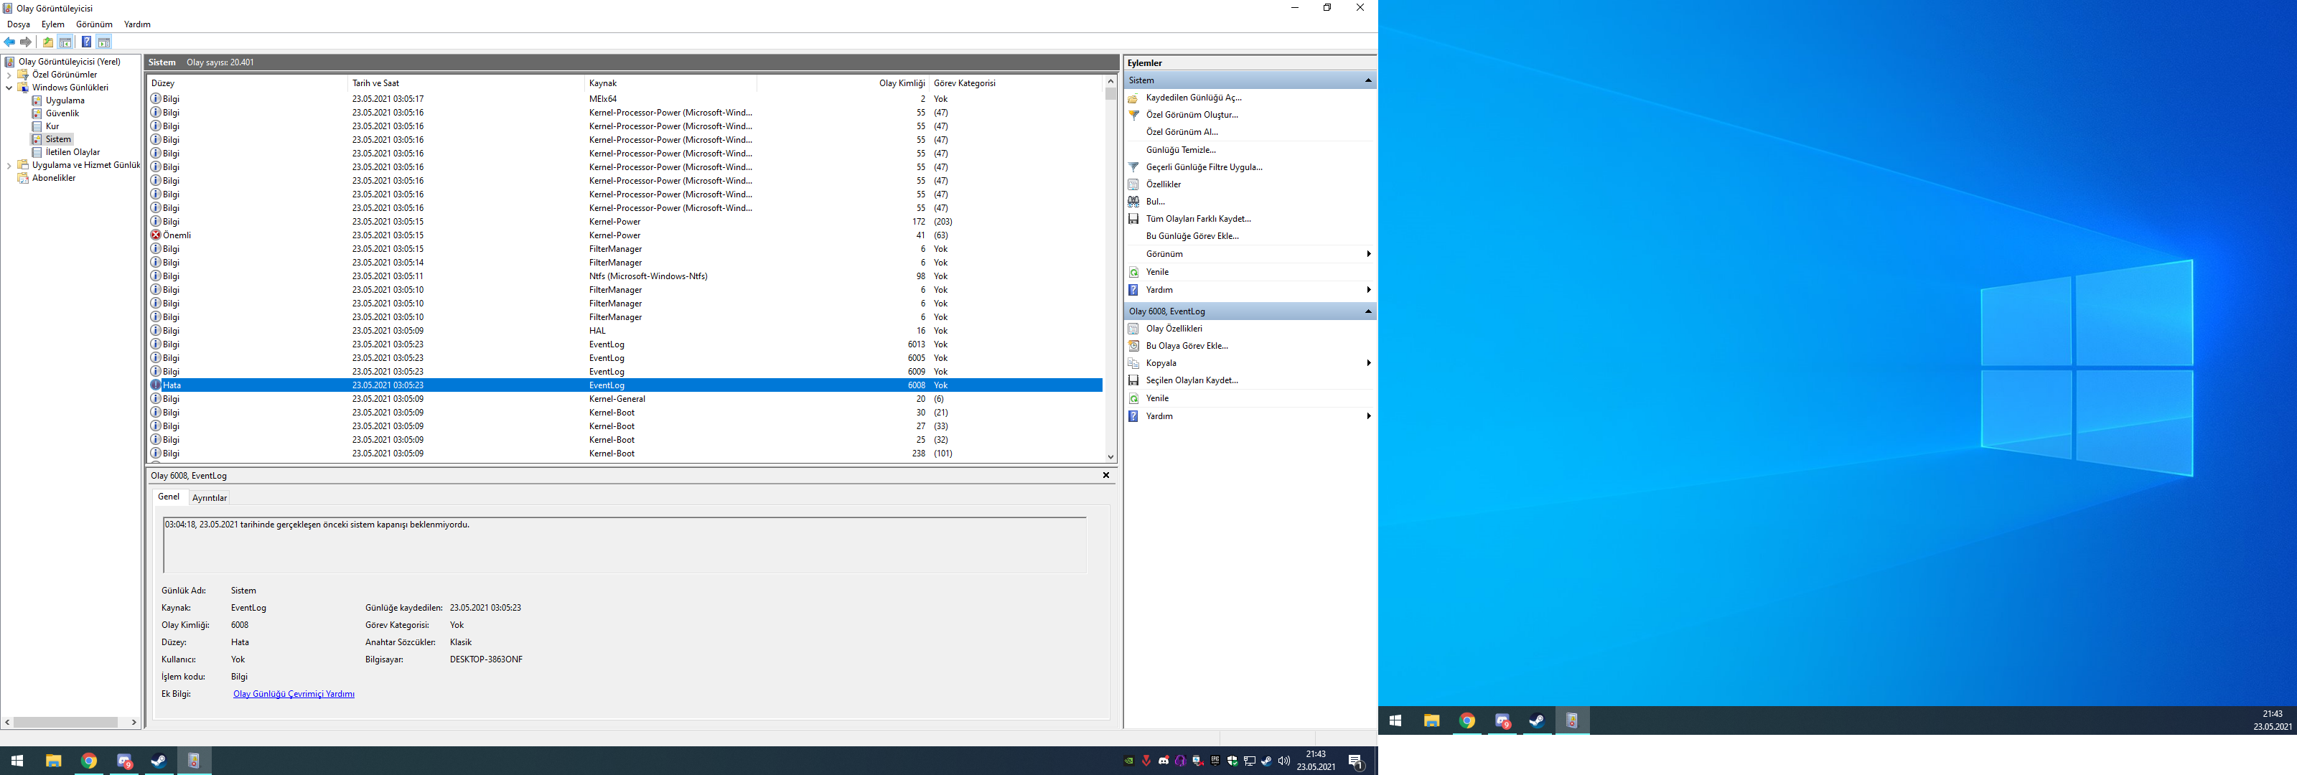Apply 'Geçerli Günlüğe Filtre Uygula...'
This screenshot has width=2297, height=775.
tap(1204, 166)
